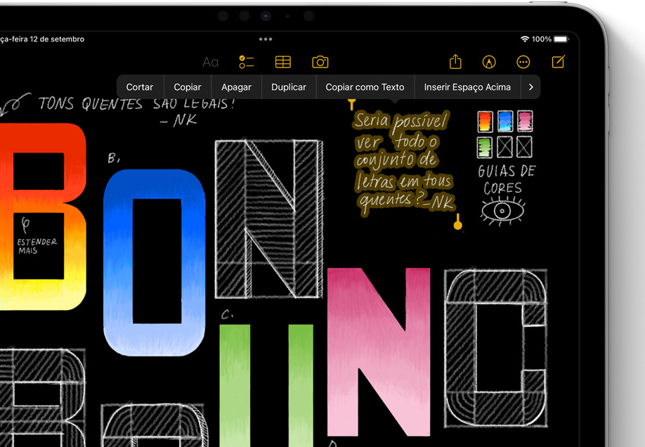Add a table using the table icon
The width and height of the screenshot is (645, 447).
pyautogui.click(x=283, y=62)
